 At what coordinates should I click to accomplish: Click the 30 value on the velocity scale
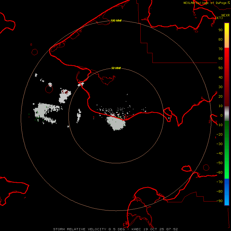point(220,87)
